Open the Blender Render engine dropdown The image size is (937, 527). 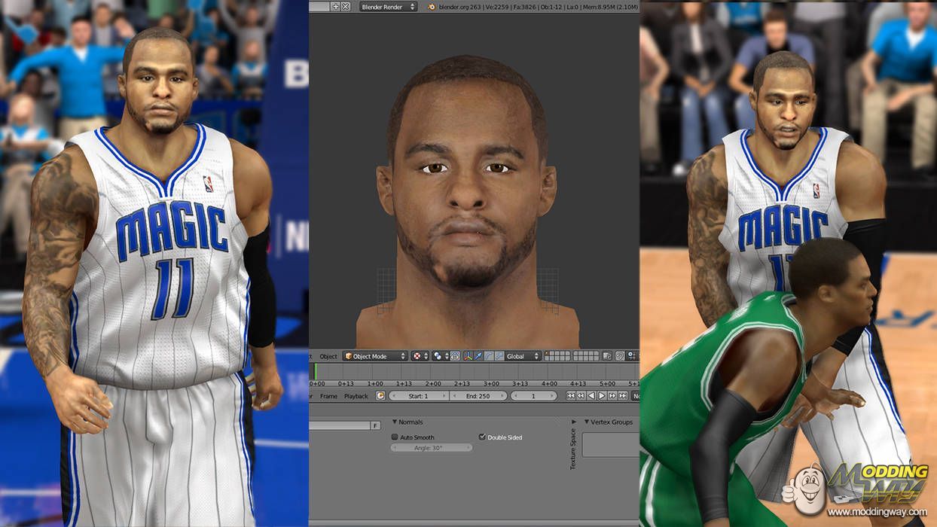(x=388, y=7)
